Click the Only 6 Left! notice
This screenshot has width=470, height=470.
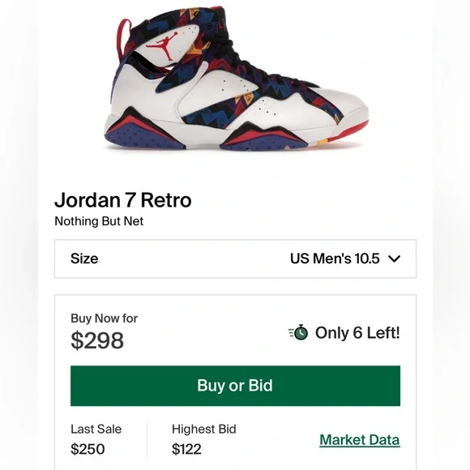[357, 333]
